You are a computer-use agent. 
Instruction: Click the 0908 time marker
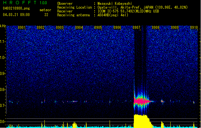(156, 28)
